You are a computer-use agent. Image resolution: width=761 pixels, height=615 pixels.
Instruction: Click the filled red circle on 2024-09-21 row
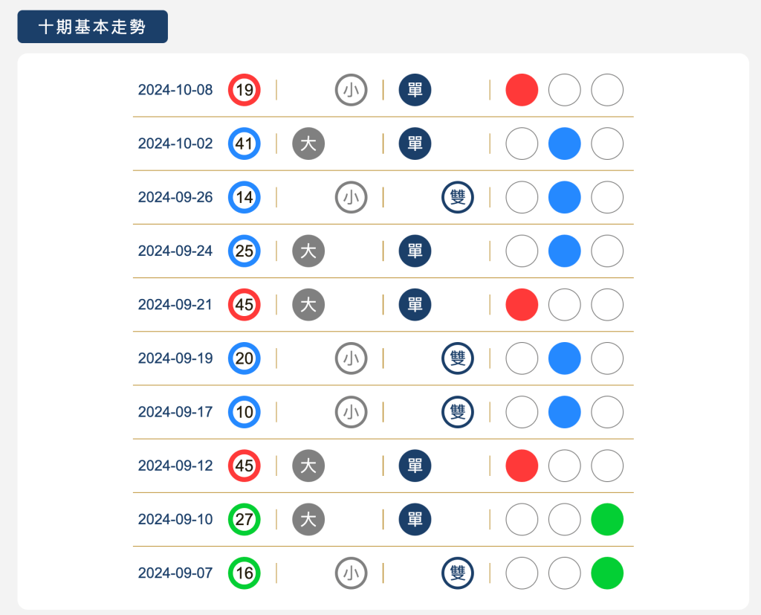point(521,304)
